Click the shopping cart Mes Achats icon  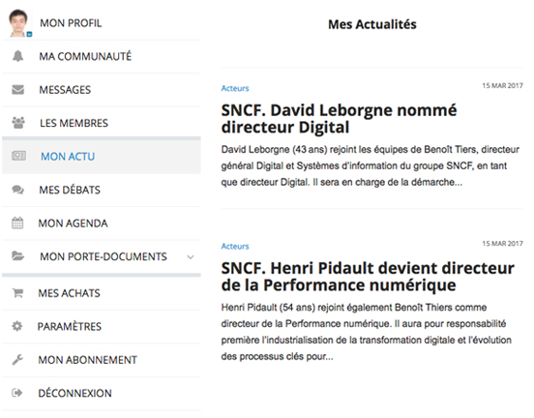coord(17,292)
